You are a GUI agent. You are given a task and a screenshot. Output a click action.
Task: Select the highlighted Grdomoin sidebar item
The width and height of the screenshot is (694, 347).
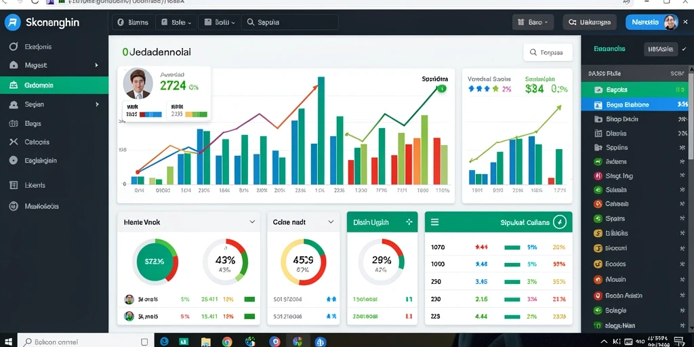pyautogui.click(x=54, y=85)
